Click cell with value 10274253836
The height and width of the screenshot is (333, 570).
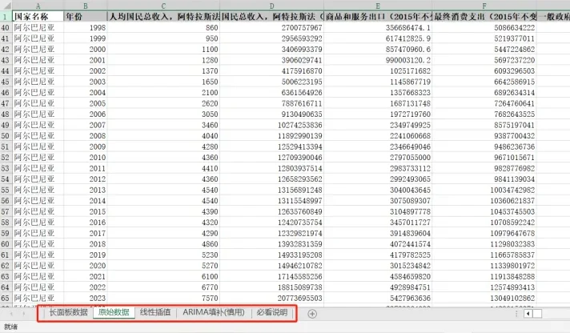pos(271,125)
